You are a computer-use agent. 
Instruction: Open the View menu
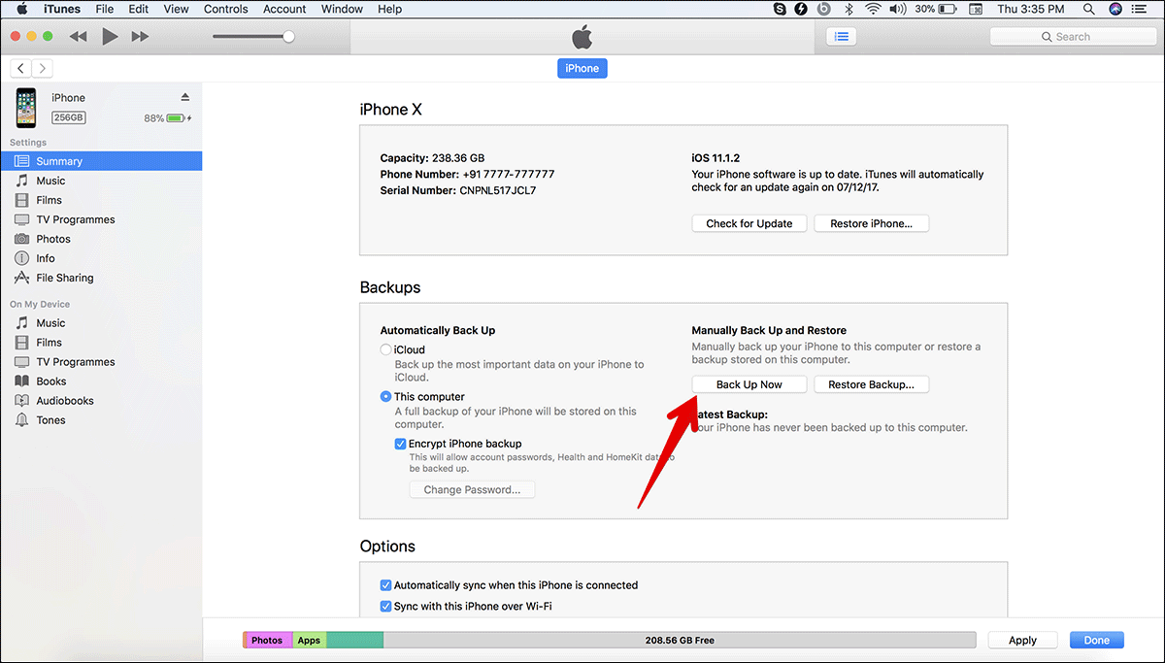pos(177,9)
